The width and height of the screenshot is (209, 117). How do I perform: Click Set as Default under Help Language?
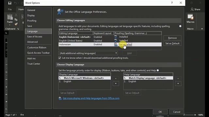tap(132, 93)
